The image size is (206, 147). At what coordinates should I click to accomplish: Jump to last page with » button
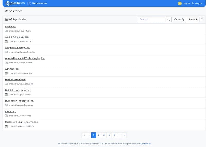click(x=124, y=135)
